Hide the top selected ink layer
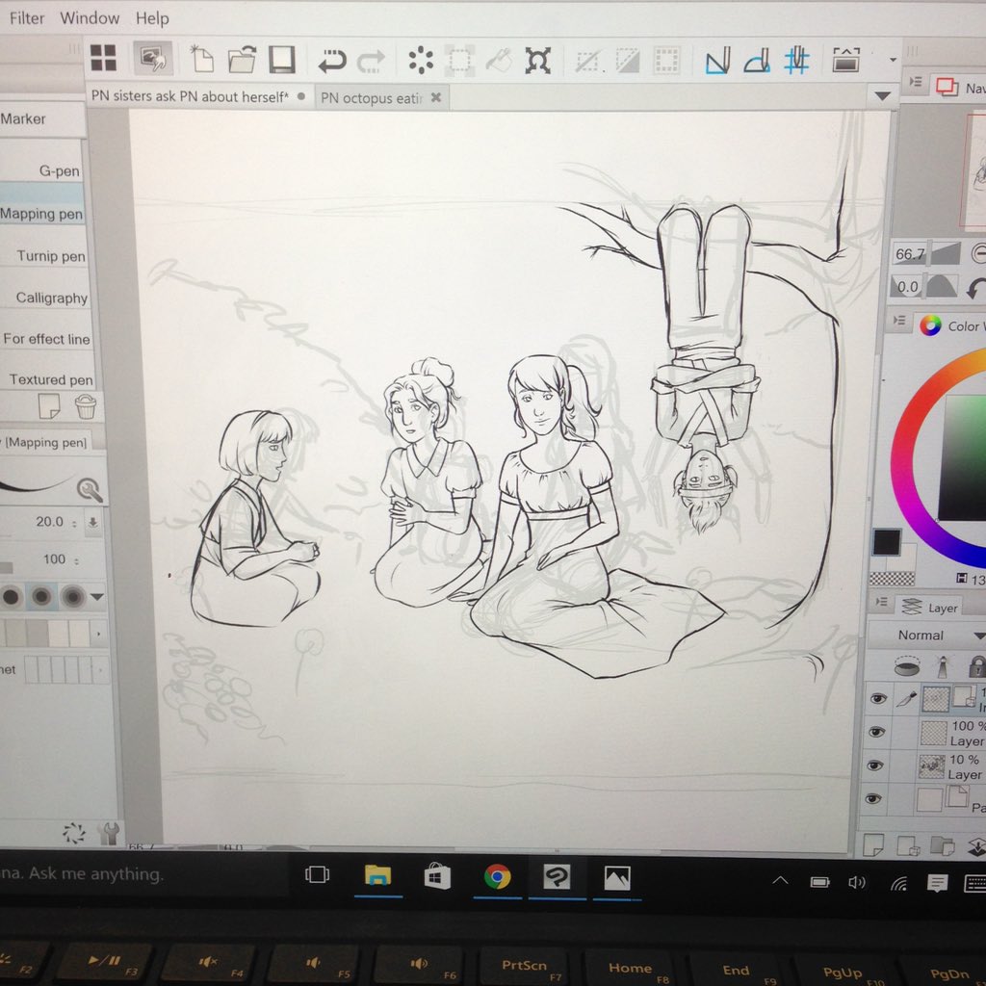The height and width of the screenshot is (986, 986). (x=877, y=698)
